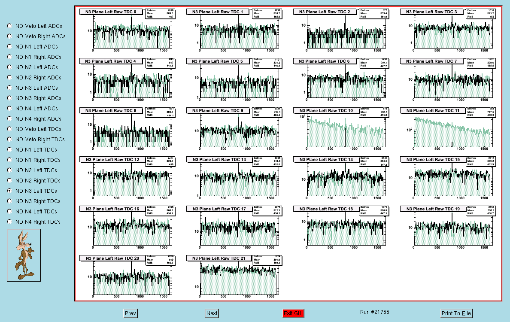
Task: Switch to ND N4 Right TDCs
Action: pyautogui.click(x=9, y=222)
